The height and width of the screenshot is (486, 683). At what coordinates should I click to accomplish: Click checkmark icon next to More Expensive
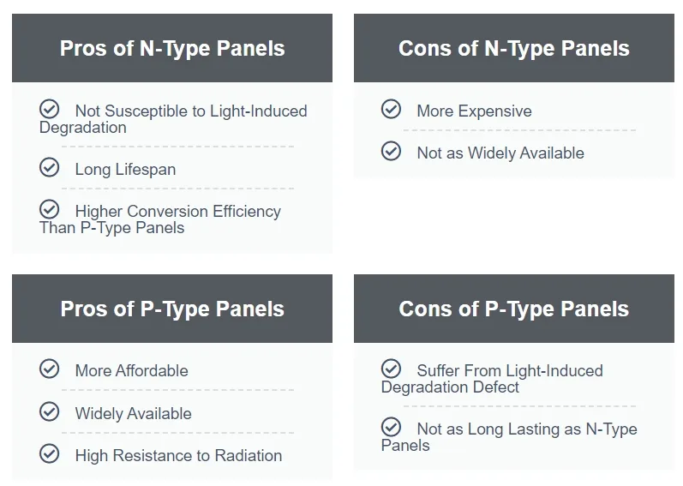pos(391,109)
